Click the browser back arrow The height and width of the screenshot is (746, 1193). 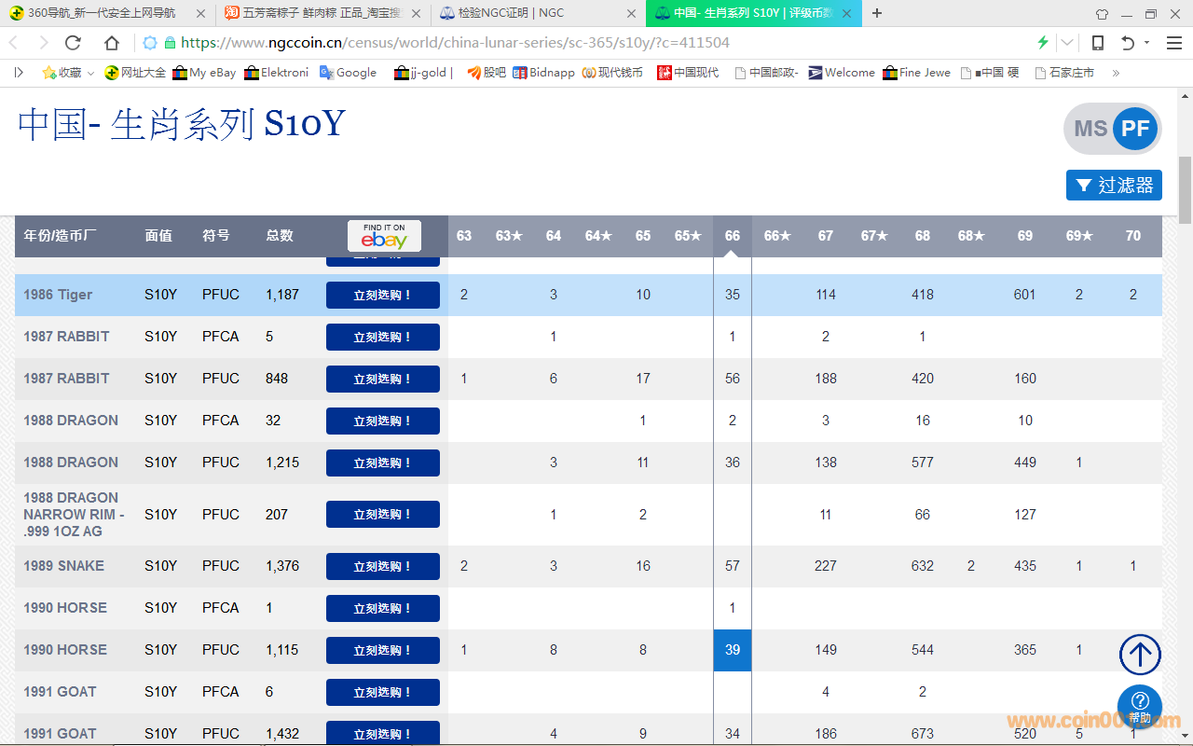tap(14, 43)
